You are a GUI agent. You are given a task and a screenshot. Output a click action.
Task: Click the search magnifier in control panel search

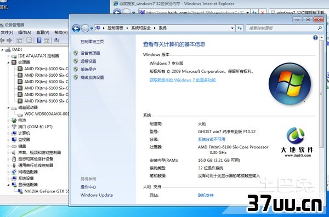click(320, 28)
